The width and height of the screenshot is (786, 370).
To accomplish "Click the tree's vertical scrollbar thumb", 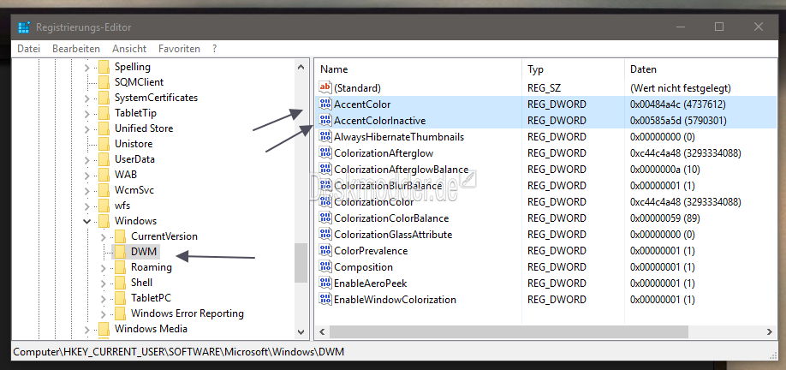I will 301,263.
